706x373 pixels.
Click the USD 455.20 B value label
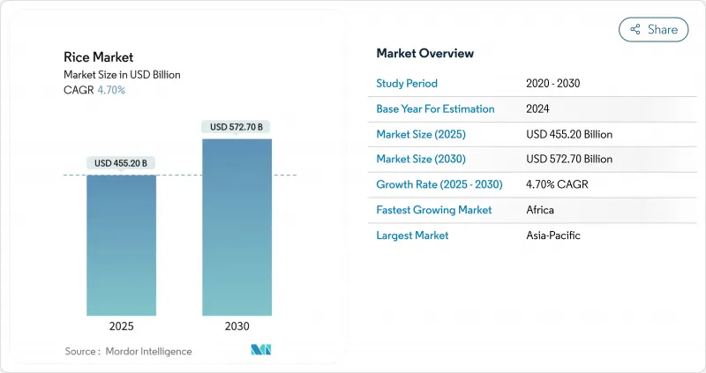[x=122, y=163]
